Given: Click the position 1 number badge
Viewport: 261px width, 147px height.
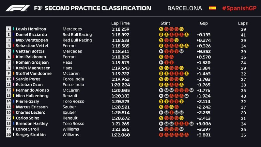Looking at the screenshot, I should [8, 29].
